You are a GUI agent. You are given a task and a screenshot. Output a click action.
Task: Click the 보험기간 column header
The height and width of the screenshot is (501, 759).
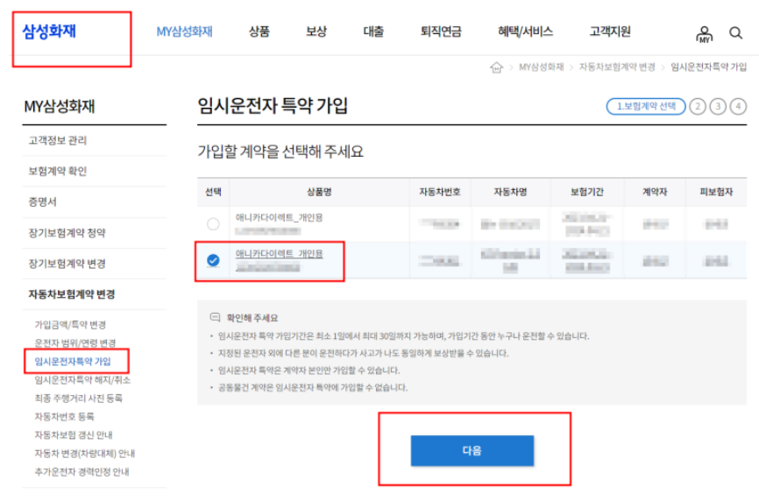587,192
